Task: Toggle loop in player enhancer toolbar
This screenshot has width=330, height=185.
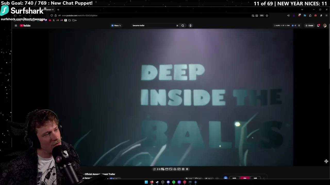Action: click(154, 169)
